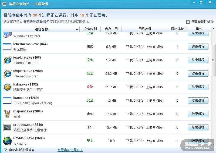This screenshot has height=153, width=216.
Task: Click the title bar app icon
Action: (4, 4)
